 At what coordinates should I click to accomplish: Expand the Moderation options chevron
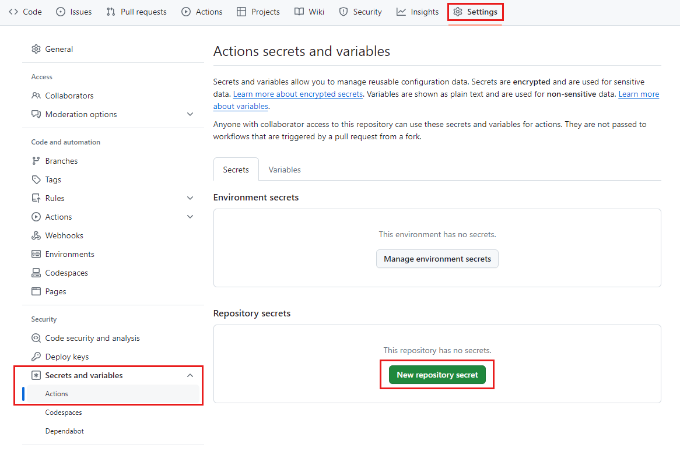(x=190, y=114)
